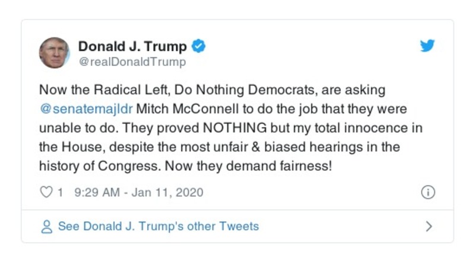Click the person icon beside other Tweets
Viewport: 475px width, 264px height.
46,226
